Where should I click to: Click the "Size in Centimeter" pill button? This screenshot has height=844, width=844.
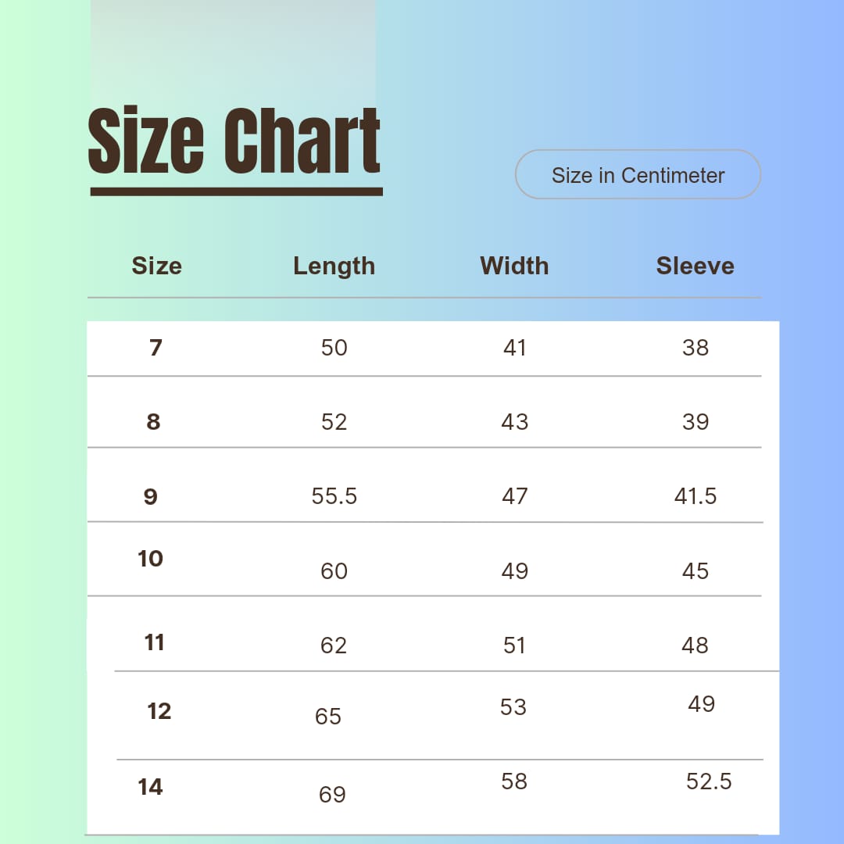638,175
